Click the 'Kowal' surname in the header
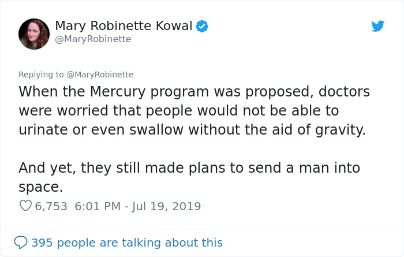This screenshot has height=257, width=404. point(174,26)
